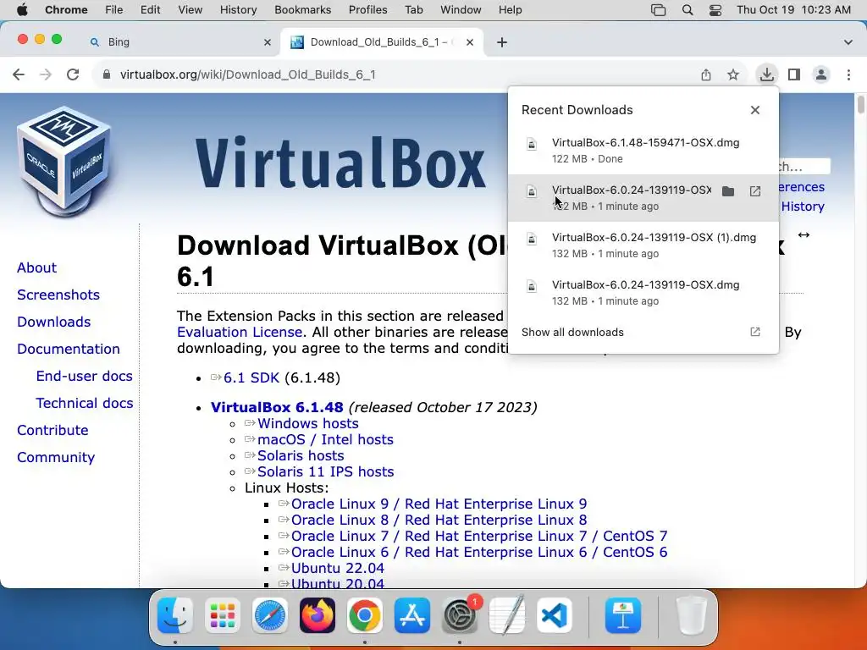
Task: Open the Window menu
Action: coord(461,10)
